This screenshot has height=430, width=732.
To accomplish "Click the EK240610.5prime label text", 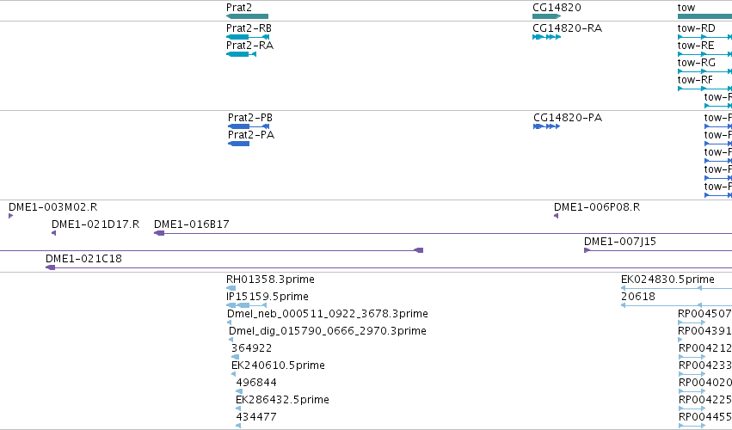I will pyautogui.click(x=278, y=365).
